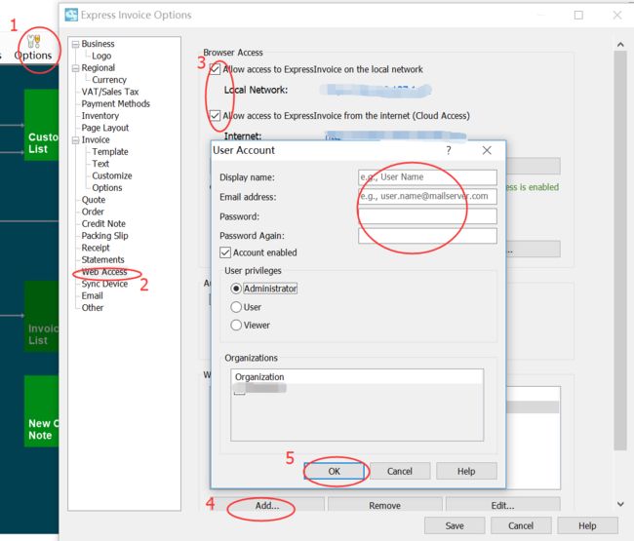Select the Administrator privilege
This screenshot has width=634, height=541.
tap(236, 289)
